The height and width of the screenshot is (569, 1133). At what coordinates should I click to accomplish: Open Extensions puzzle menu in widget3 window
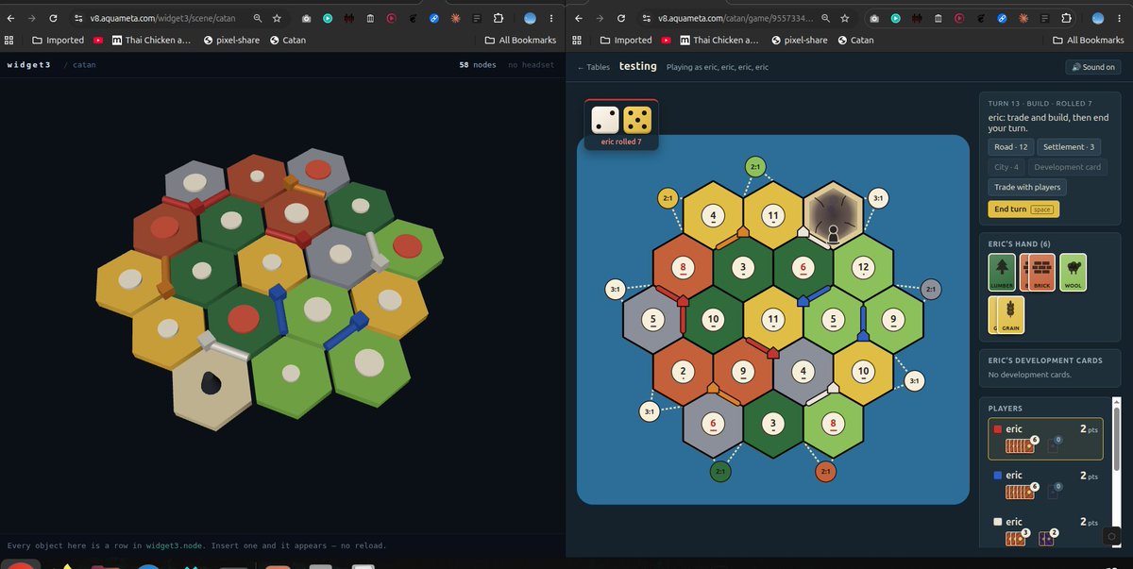(499, 18)
